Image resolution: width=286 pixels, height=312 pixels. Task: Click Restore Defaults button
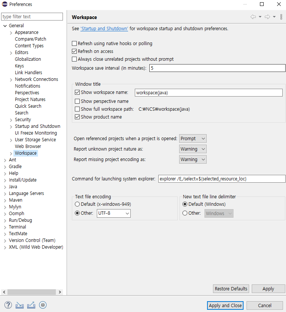pyautogui.click(x=231, y=289)
